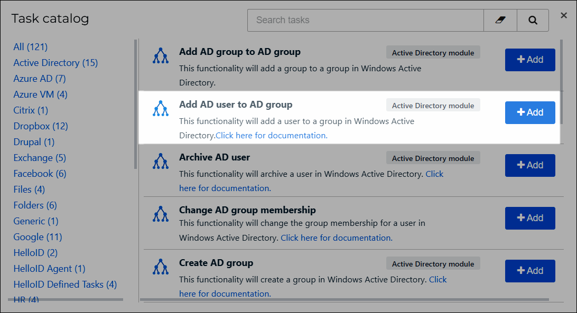Click the task list vertical scrollbar
The height and width of the screenshot is (313, 577).
(562, 82)
